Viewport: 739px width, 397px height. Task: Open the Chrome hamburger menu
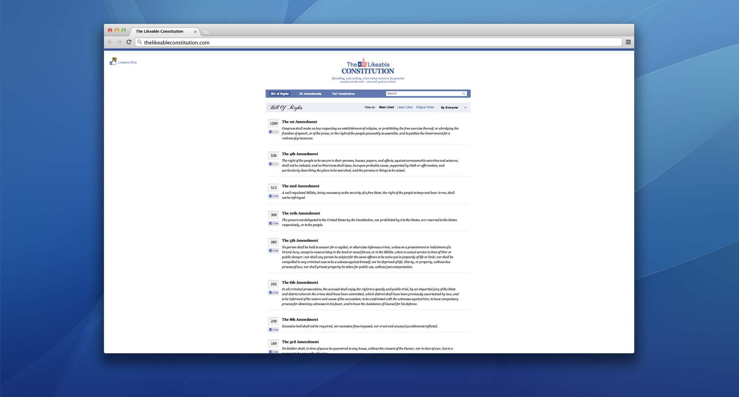pos(628,42)
